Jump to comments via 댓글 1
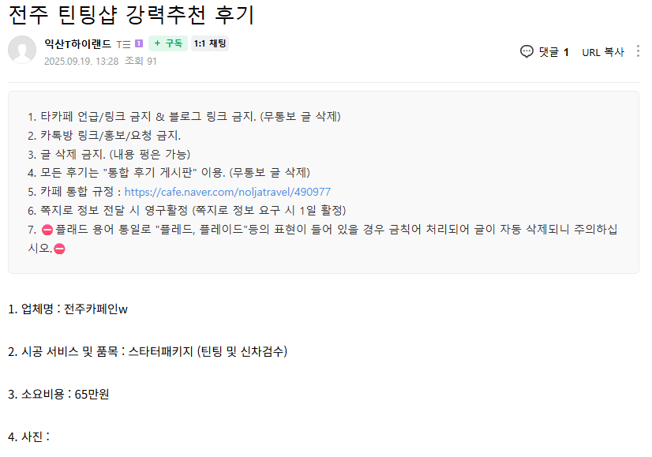The height and width of the screenshot is (457, 652). [x=553, y=52]
